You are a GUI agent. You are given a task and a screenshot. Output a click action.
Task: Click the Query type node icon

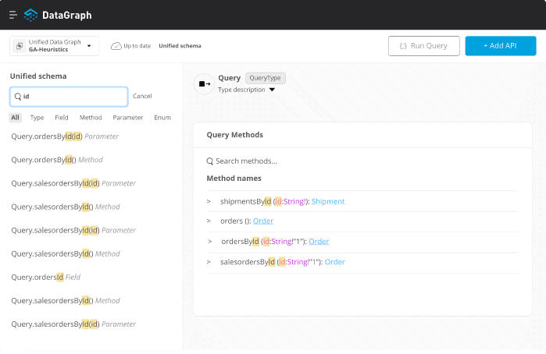pyautogui.click(x=204, y=83)
